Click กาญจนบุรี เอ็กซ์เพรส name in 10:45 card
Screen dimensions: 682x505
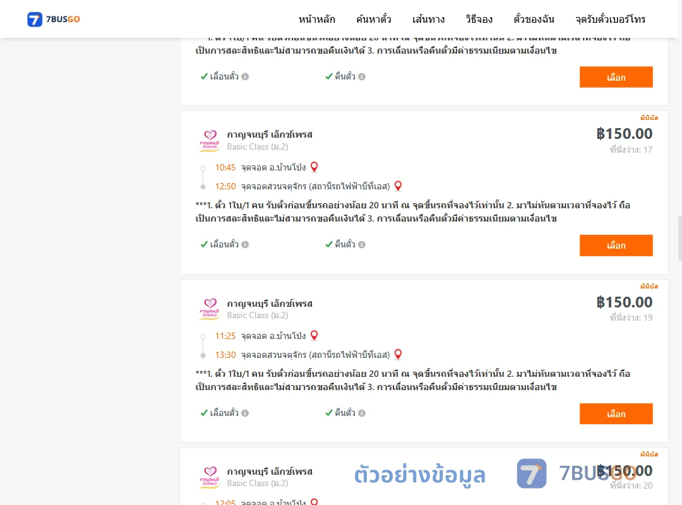(x=270, y=134)
